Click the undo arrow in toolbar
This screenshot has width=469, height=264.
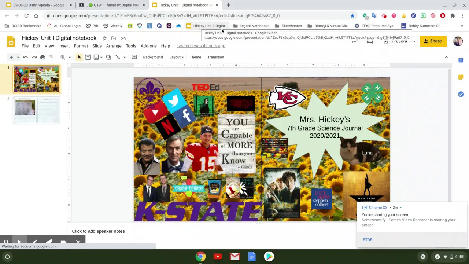click(x=25, y=57)
